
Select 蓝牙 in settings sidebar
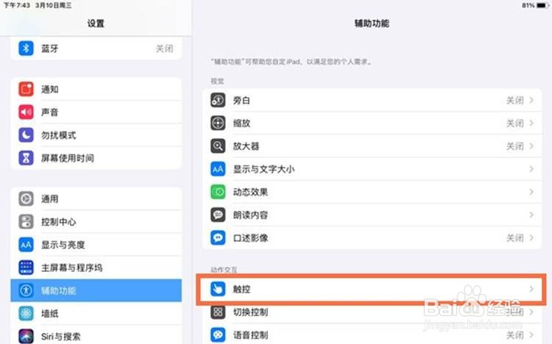(x=96, y=49)
